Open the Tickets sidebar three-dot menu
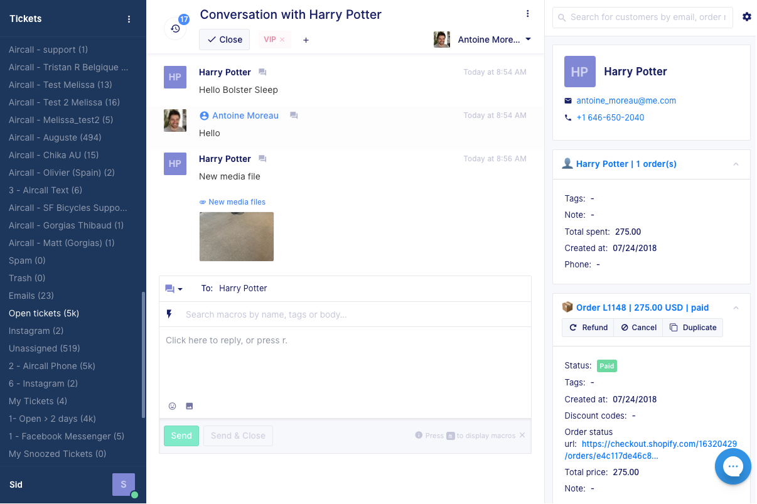757x504 pixels. [x=129, y=19]
